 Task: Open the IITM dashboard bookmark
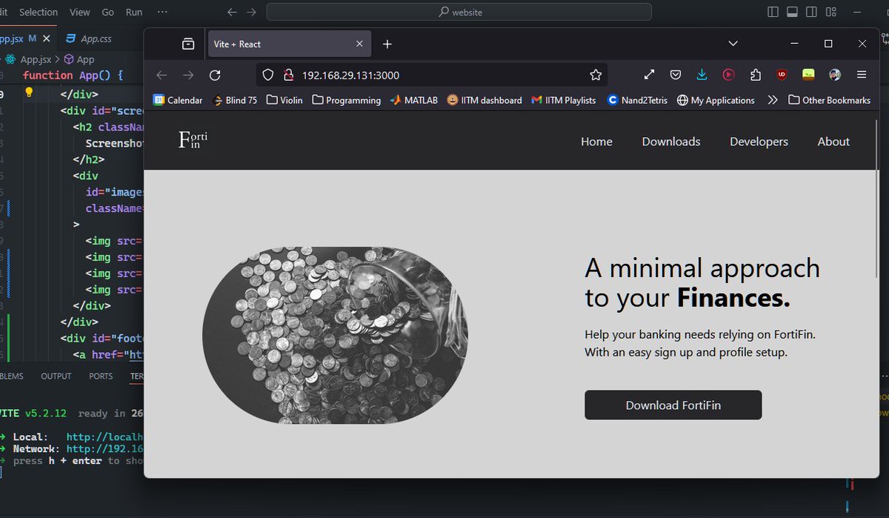tap(485, 100)
